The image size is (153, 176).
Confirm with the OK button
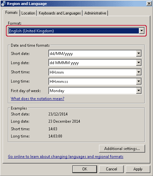[85, 169]
